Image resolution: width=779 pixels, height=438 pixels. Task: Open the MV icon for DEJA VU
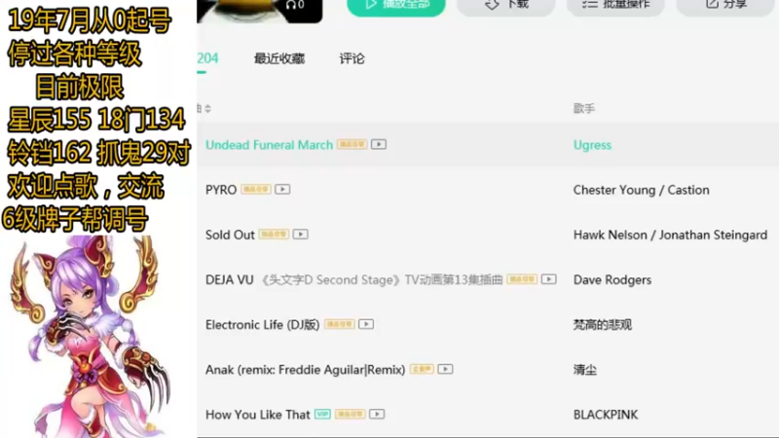tap(549, 279)
